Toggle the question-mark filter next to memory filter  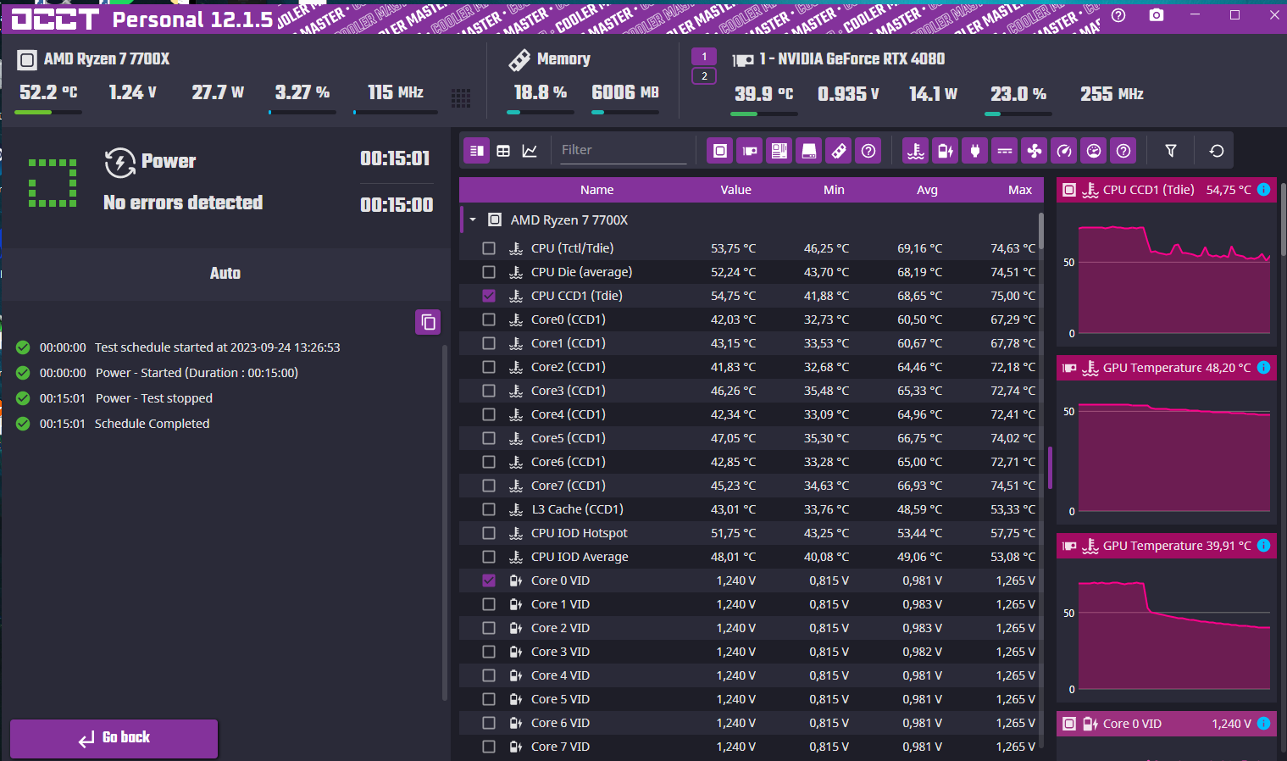click(868, 151)
